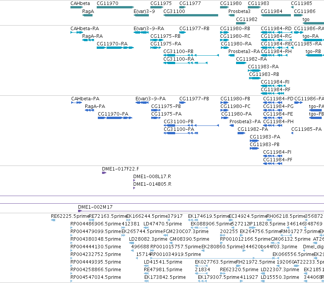
Task: Select the RP004486906.5prime EST label
Action: [x=96, y=224]
